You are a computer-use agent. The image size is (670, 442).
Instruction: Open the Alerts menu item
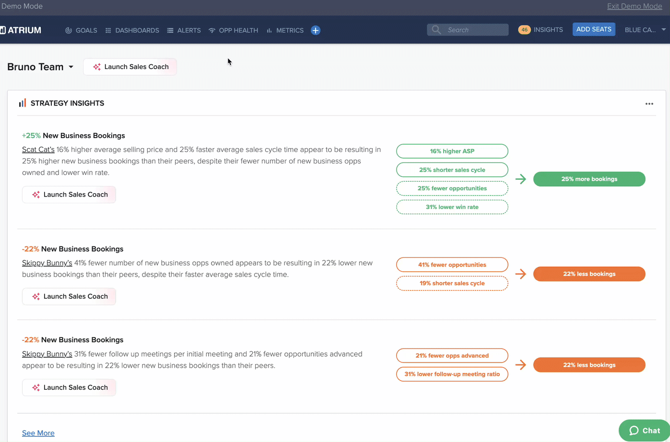(184, 30)
